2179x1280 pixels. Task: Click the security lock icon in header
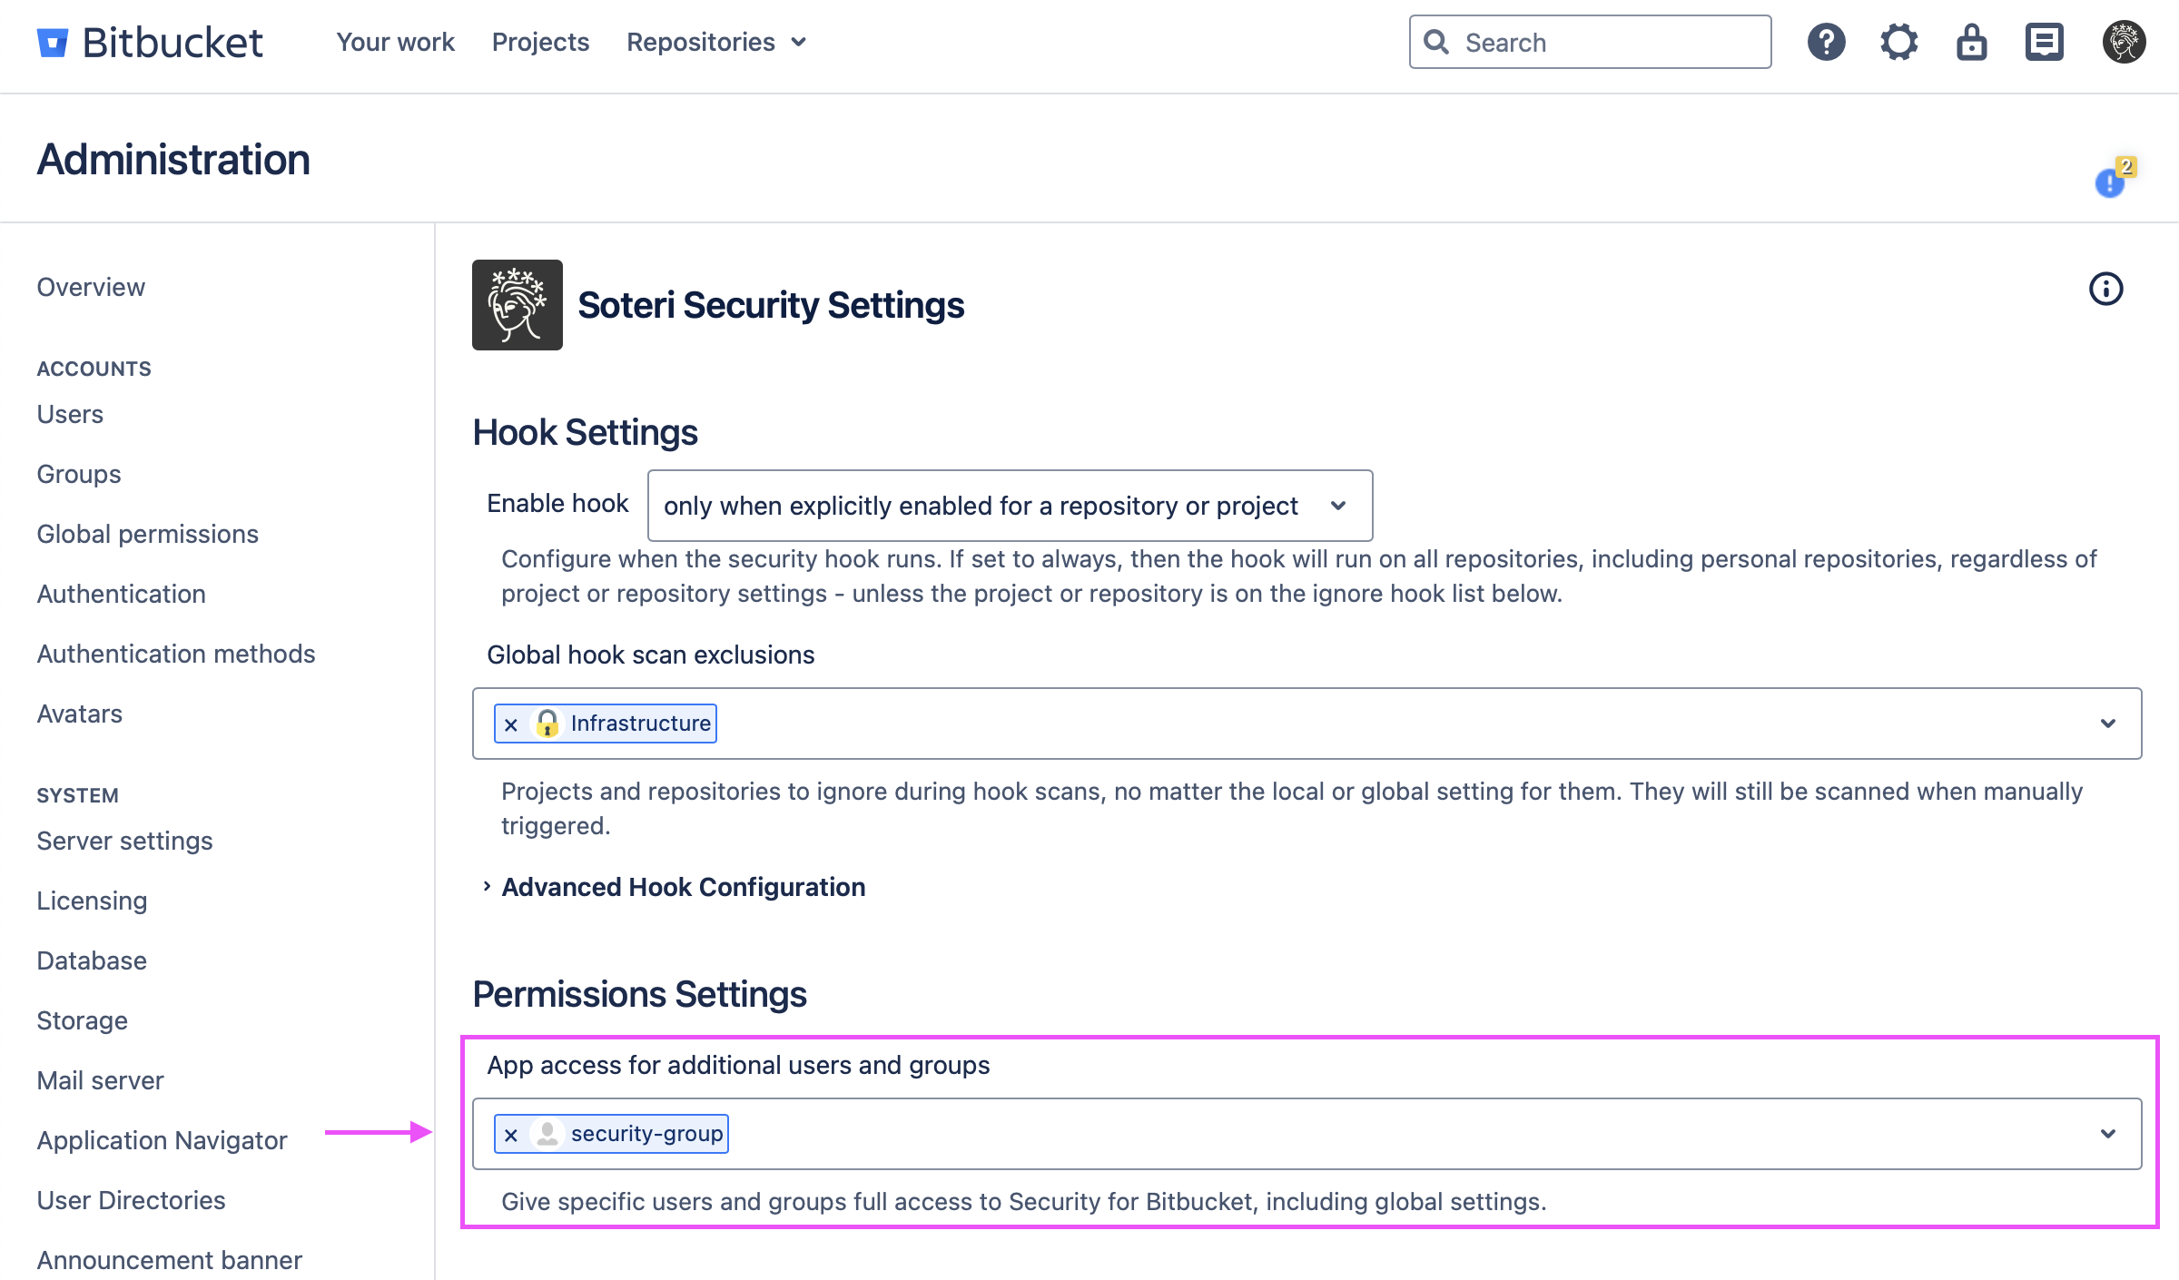[1971, 43]
